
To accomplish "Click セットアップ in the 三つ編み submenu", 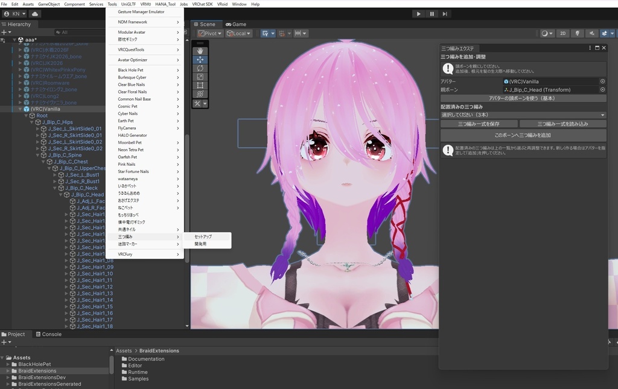I will (208, 236).
